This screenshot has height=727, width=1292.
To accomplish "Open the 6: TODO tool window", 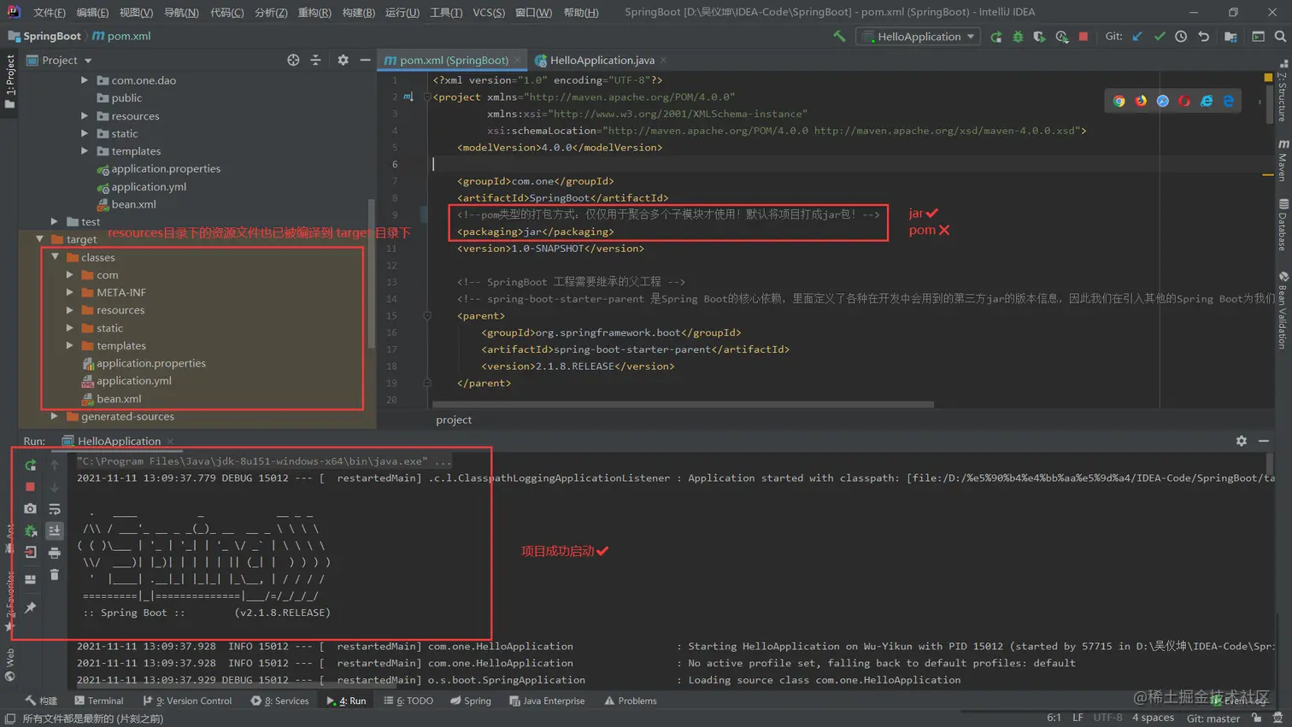I will (x=408, y=701).
